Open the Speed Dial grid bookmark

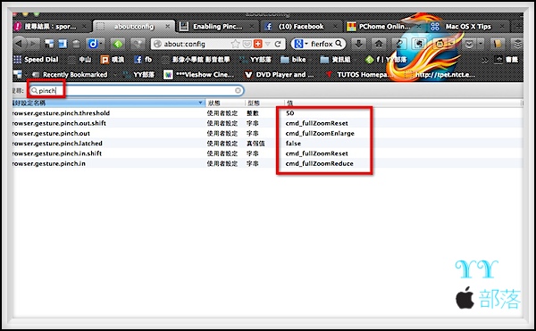36,60
